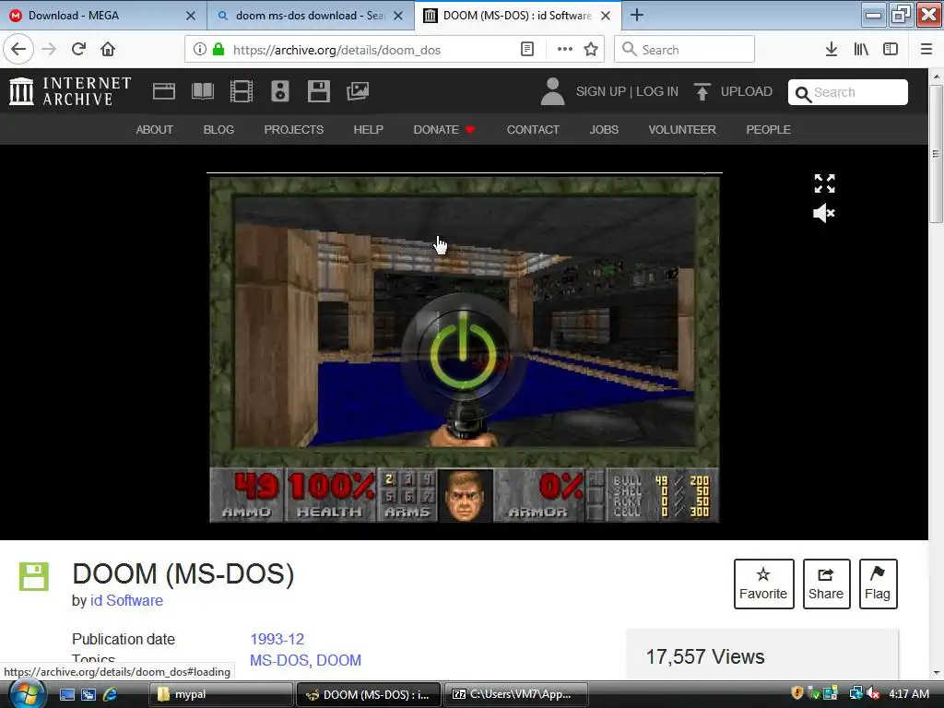Switch to the C:\Users\VM7 taskbar window
This screenshot has height=708, width=944.
[x=516, y=694]
